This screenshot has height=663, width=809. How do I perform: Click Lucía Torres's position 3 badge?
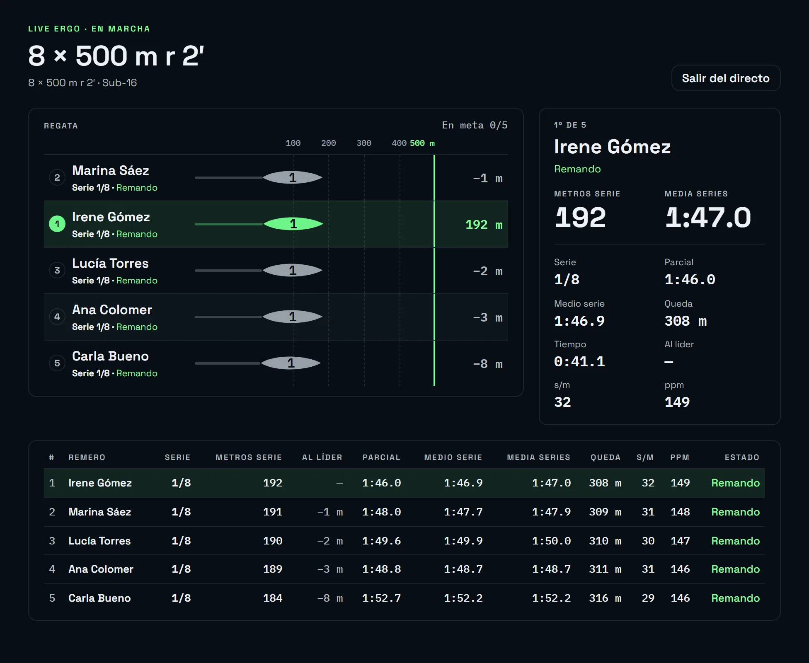point(57,270)
